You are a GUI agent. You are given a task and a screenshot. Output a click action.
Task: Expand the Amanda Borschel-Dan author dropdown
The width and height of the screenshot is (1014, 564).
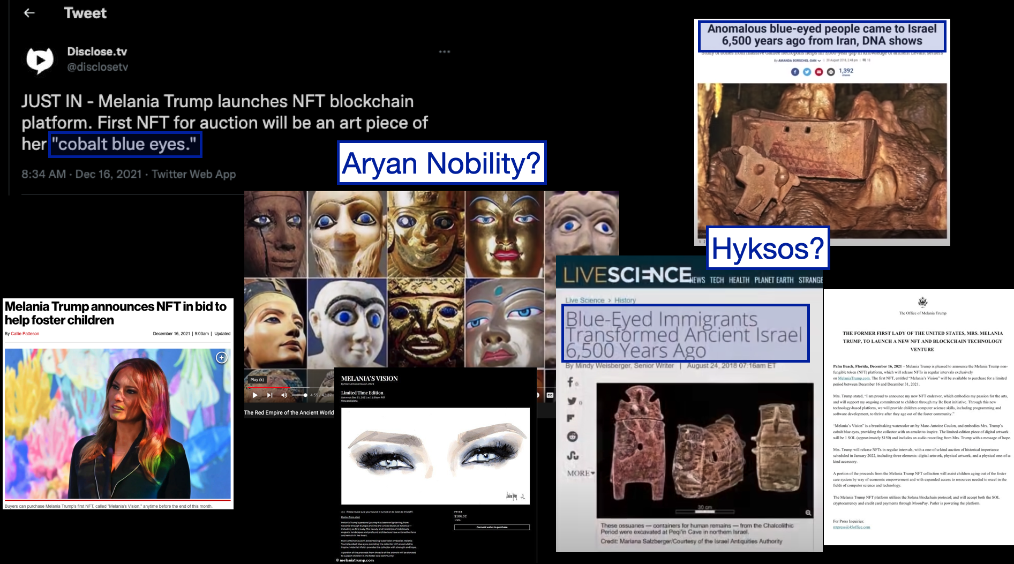tap(819, 61)
